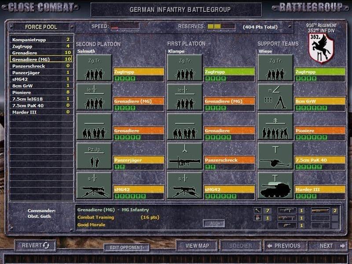Select the Marder III tank destroyer icon
352x264 pixels.
click(275, 185)
